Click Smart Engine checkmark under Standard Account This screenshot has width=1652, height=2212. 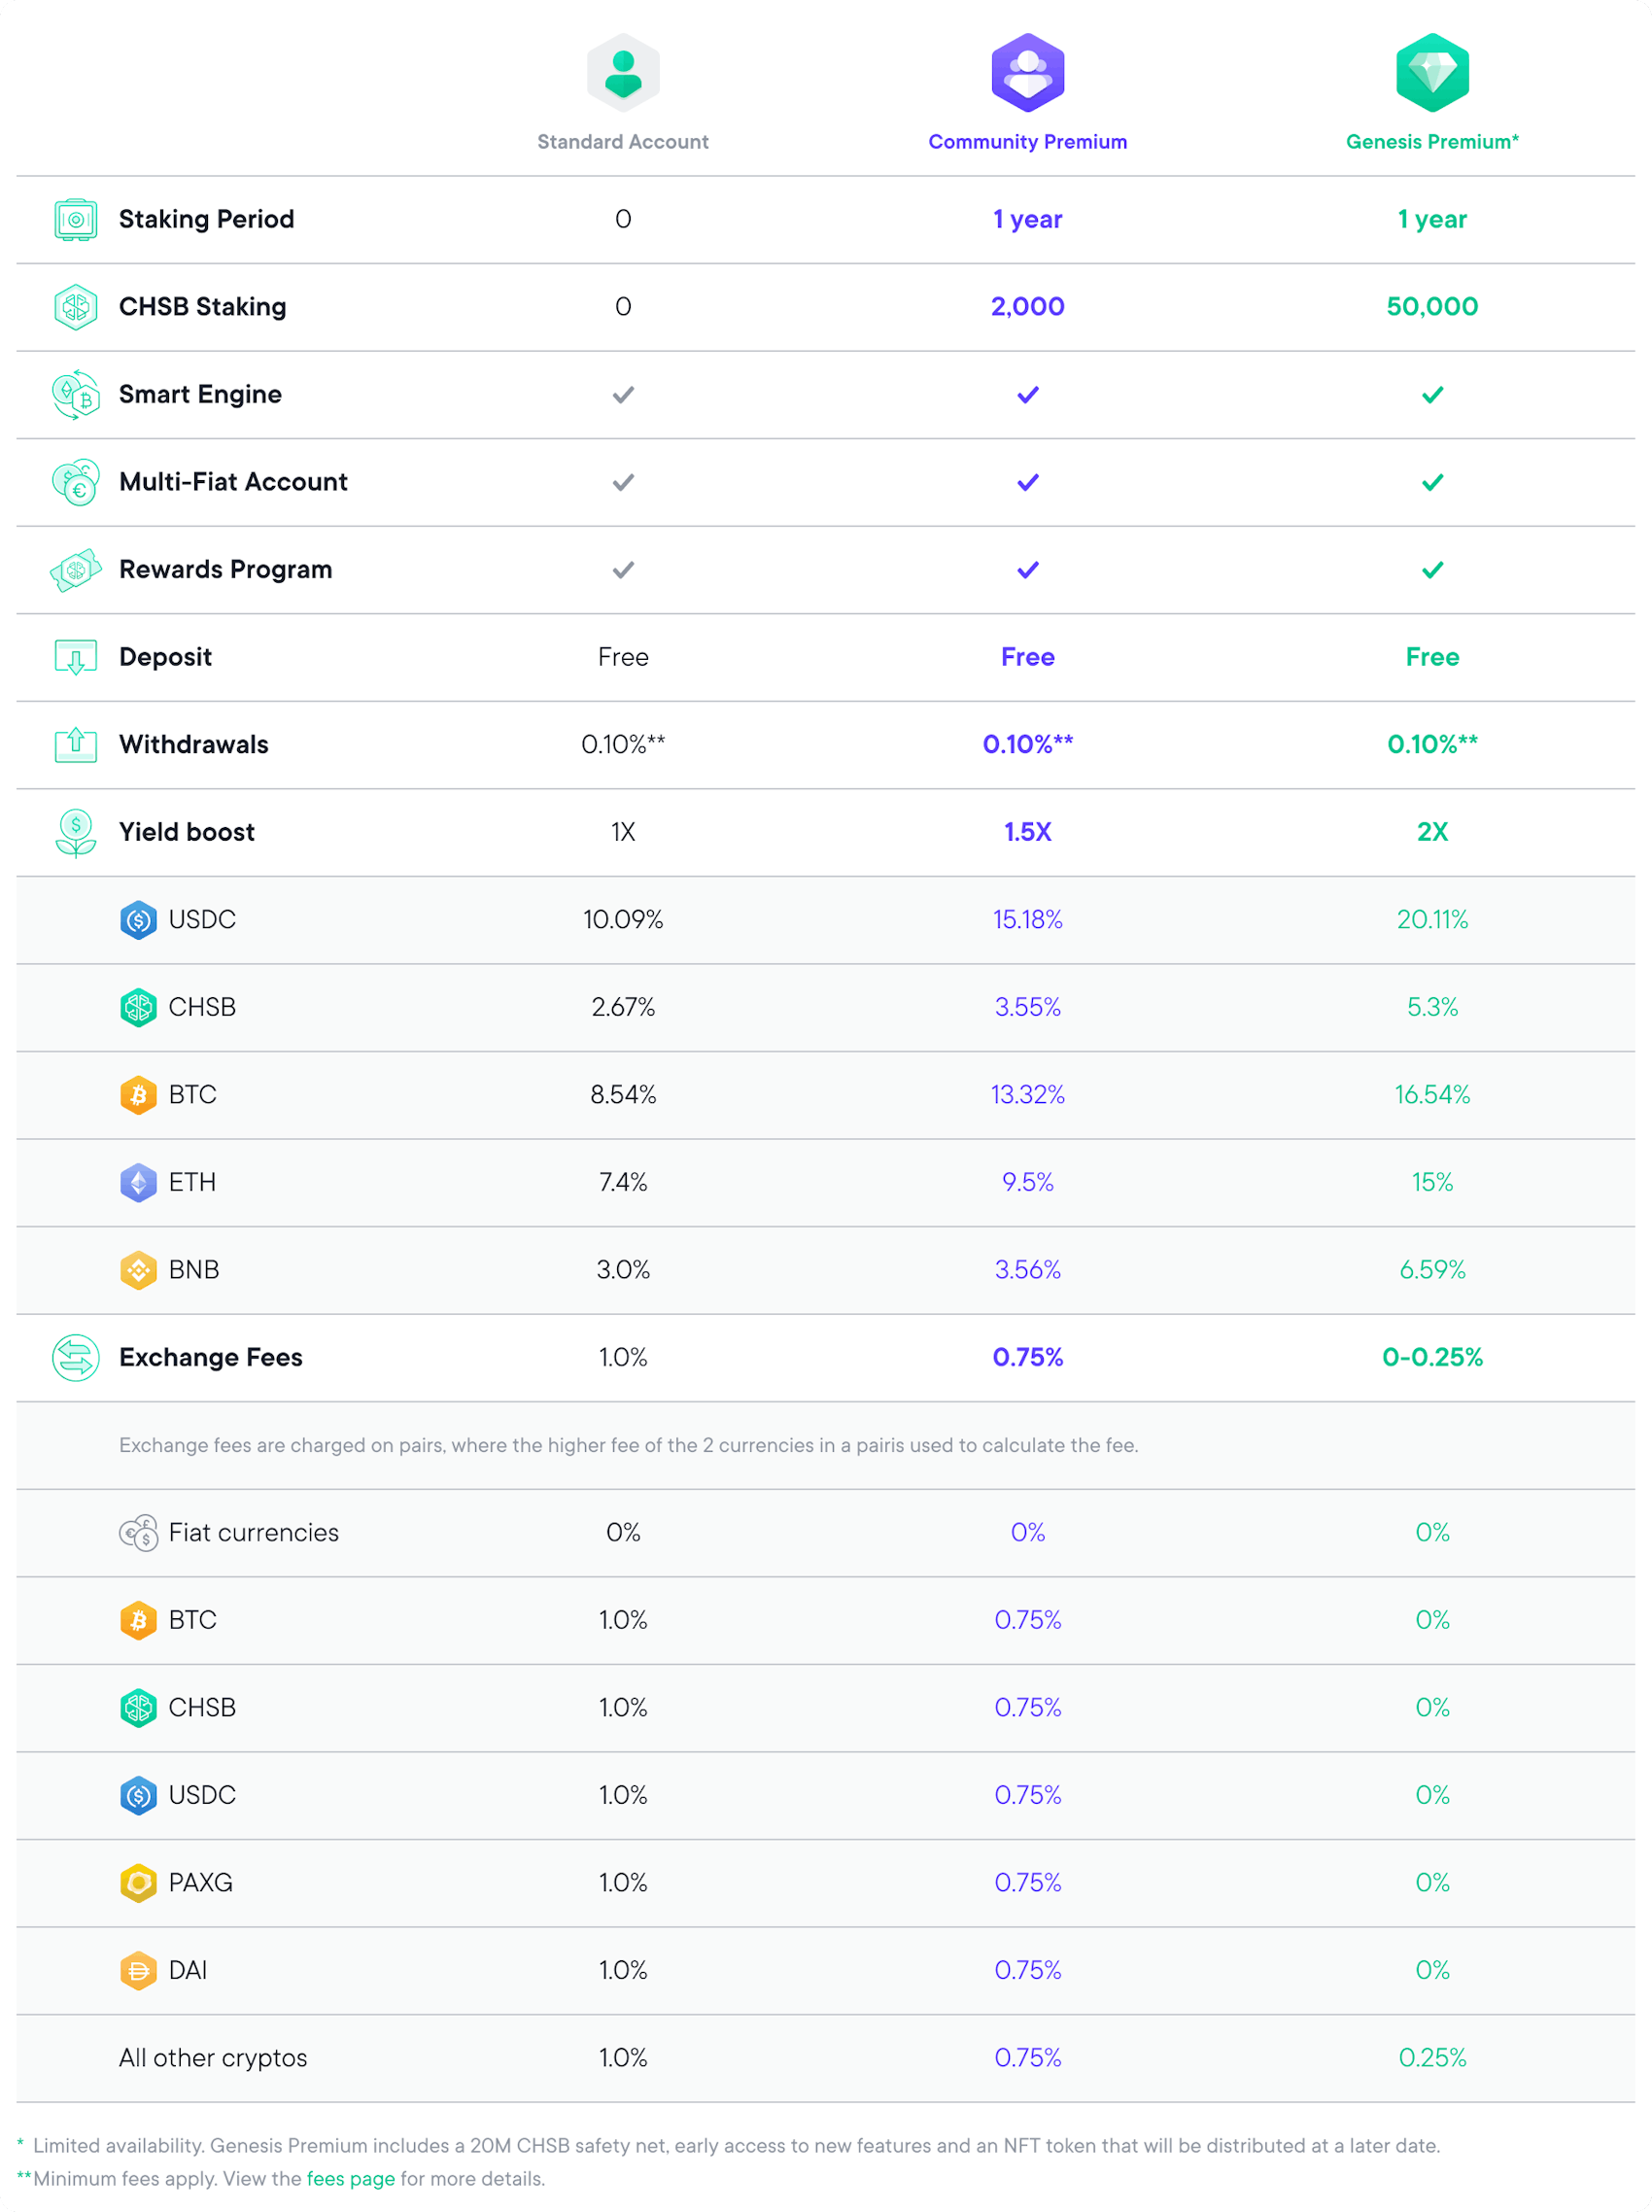click(622, 395)
